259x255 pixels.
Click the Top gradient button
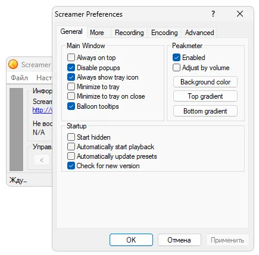205,96
